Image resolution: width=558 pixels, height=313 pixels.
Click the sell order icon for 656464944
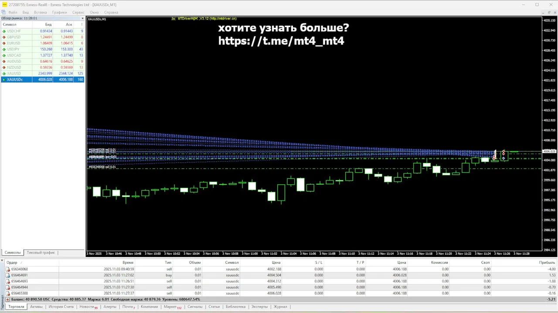coord(8,287)
